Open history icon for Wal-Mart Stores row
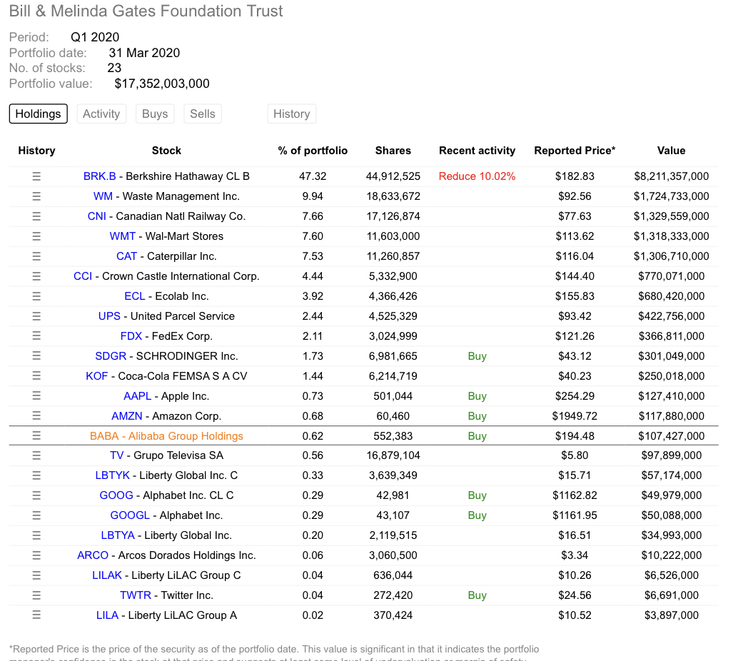 coord(36,236)
